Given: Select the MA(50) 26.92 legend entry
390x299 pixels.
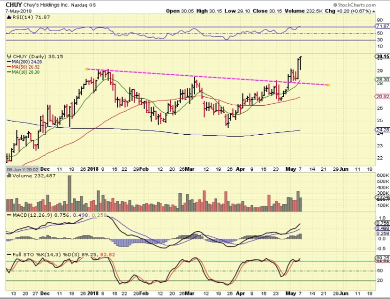Looking at the screenshot, I should coord(23,67).
